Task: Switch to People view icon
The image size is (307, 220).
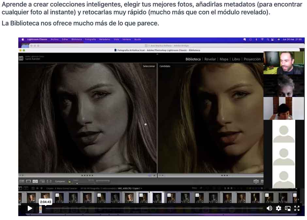Action: 49,181
